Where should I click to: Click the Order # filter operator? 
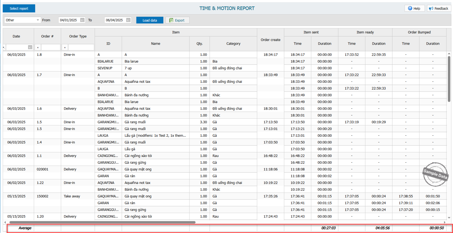(x=38, y=47)
